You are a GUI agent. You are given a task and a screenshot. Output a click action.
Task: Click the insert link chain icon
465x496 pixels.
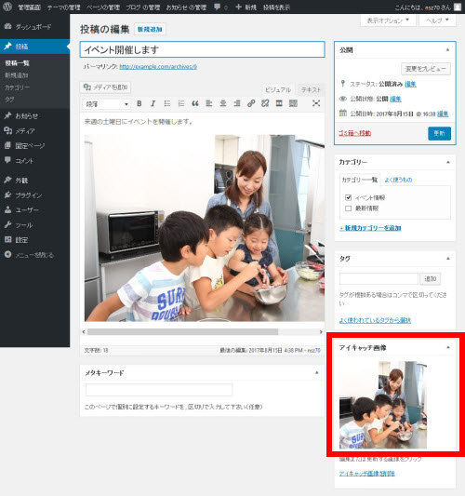click(251, 103)
